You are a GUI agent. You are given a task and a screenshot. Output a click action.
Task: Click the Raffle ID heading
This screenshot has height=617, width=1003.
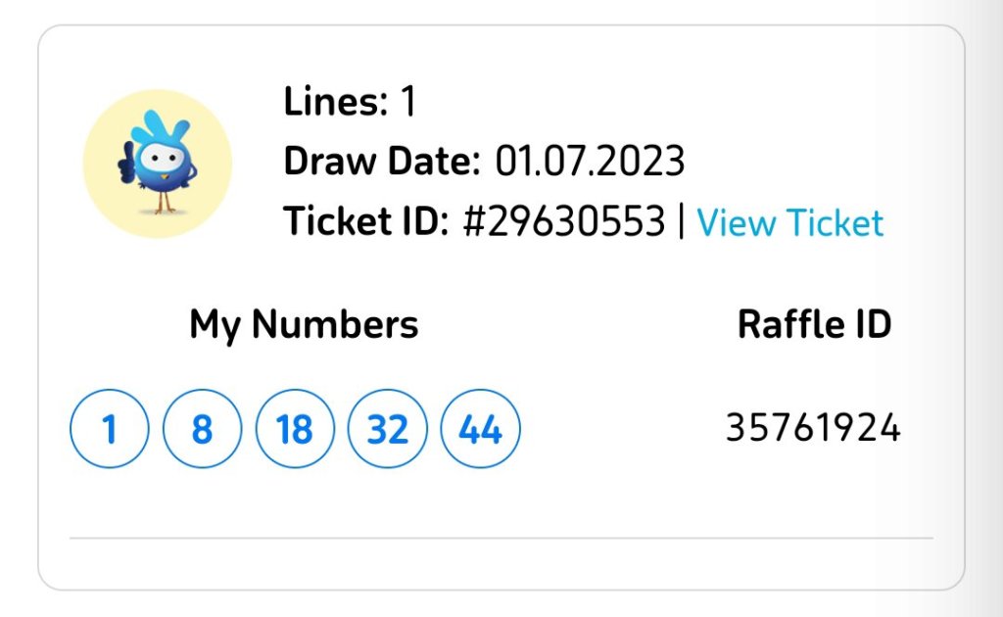[814, 324]
